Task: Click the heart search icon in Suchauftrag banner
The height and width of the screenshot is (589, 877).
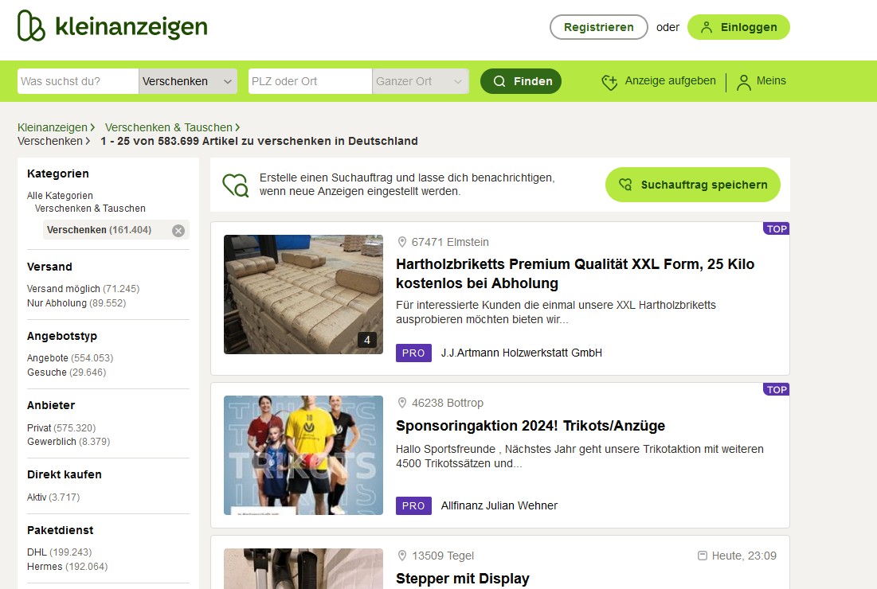Action: (236, 185)
